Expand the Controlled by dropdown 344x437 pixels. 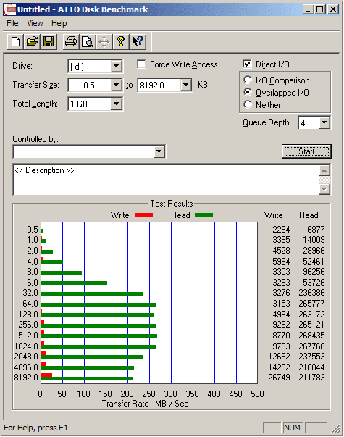159,152
